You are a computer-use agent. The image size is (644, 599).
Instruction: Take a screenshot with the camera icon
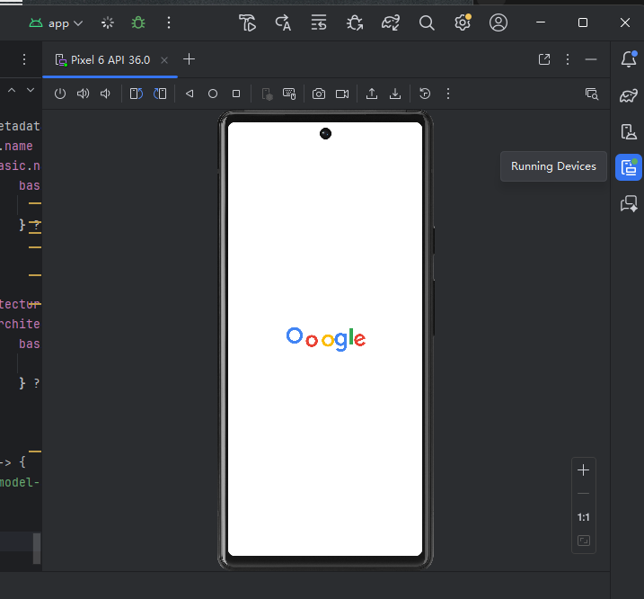coord(319,94)
